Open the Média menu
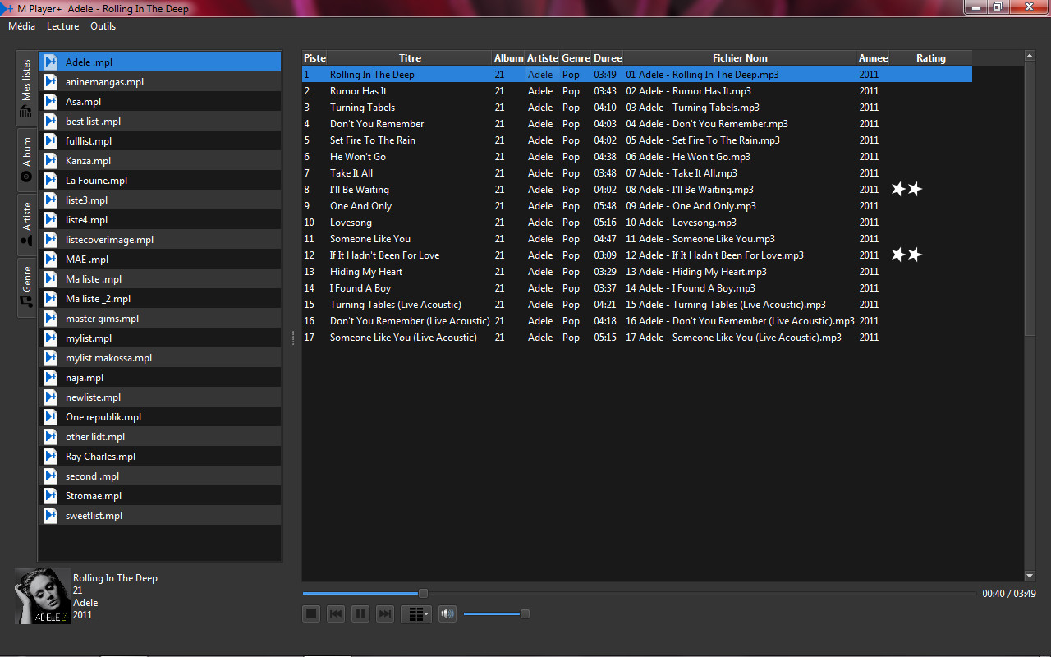The image size is (1051, 657). pyautogui.click(x=22, y=26)
